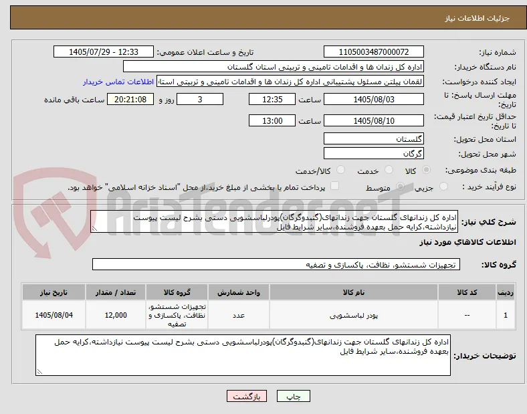Select the خدمت radio button
Viewport: 527px width, 414px height.
(x=389, y=170)
